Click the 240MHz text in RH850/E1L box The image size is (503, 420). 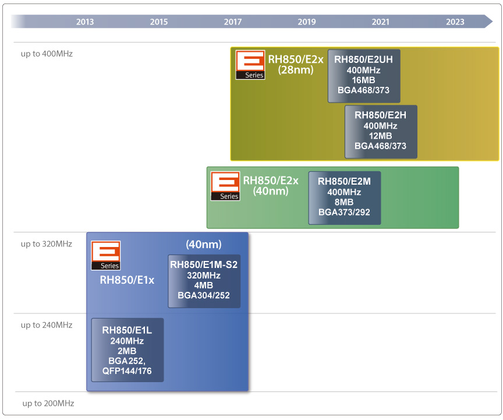click(x=127, y=341)
